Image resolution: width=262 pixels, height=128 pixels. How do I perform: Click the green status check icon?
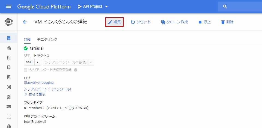[26, 49]
